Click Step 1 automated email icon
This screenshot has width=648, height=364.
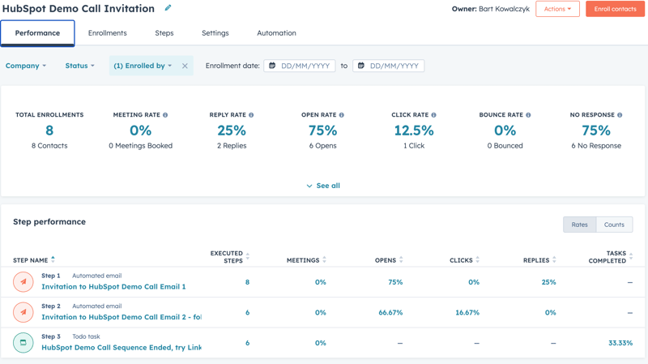pyautogui.click(x=23, y=281)
